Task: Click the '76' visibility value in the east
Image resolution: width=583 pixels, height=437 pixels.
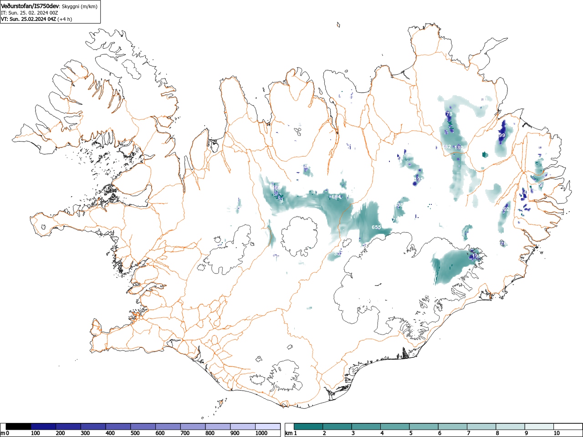Action: tap(503, 244)
